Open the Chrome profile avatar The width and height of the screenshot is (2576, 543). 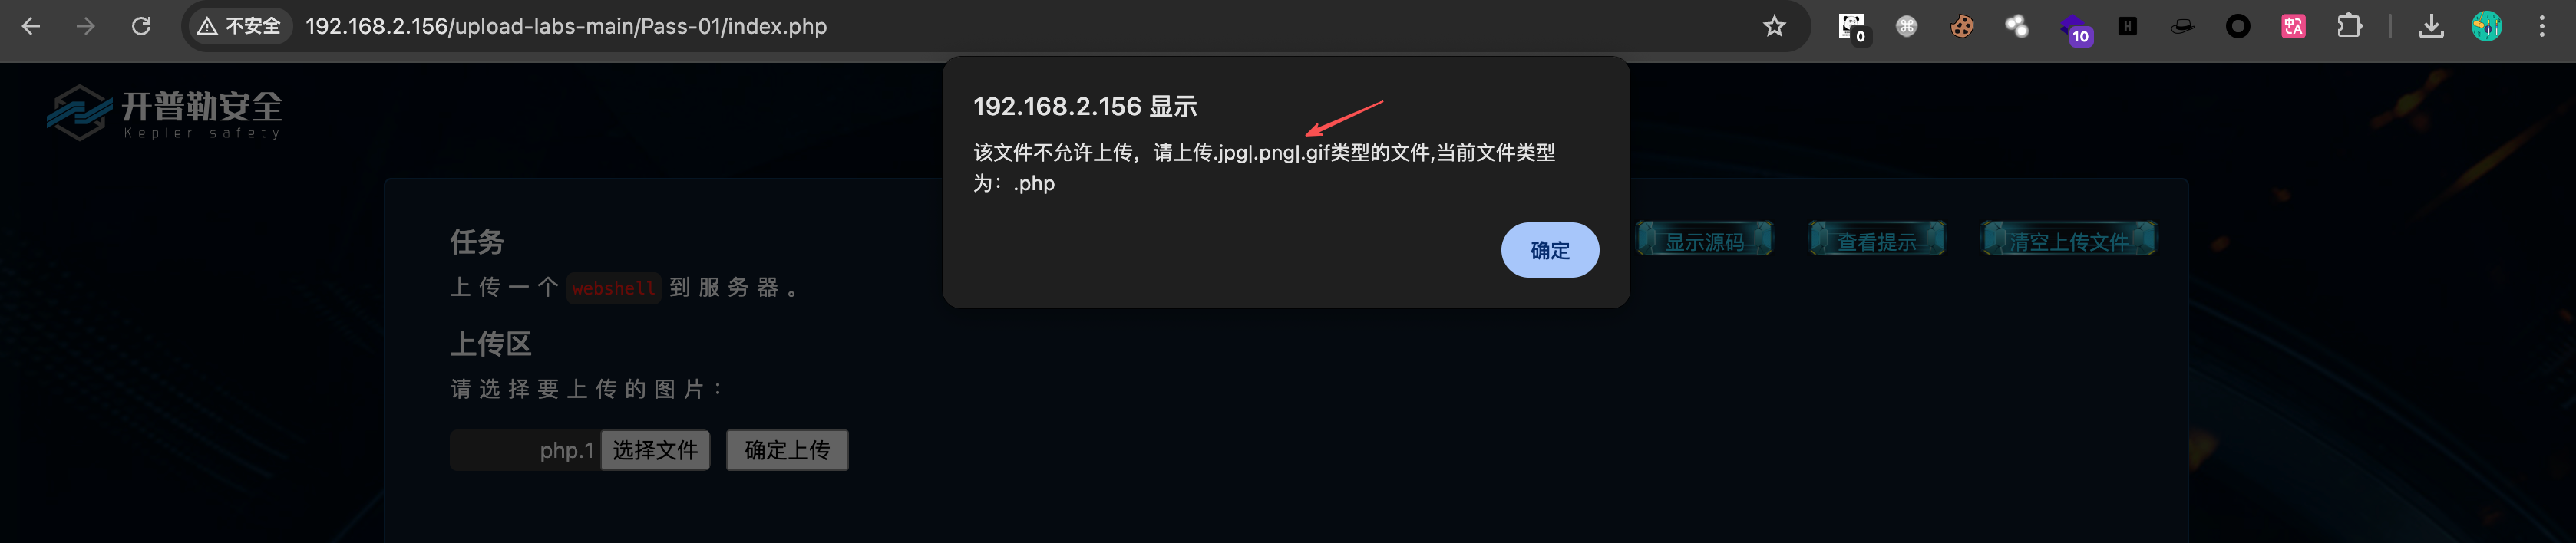click(x=2486, y=26)
